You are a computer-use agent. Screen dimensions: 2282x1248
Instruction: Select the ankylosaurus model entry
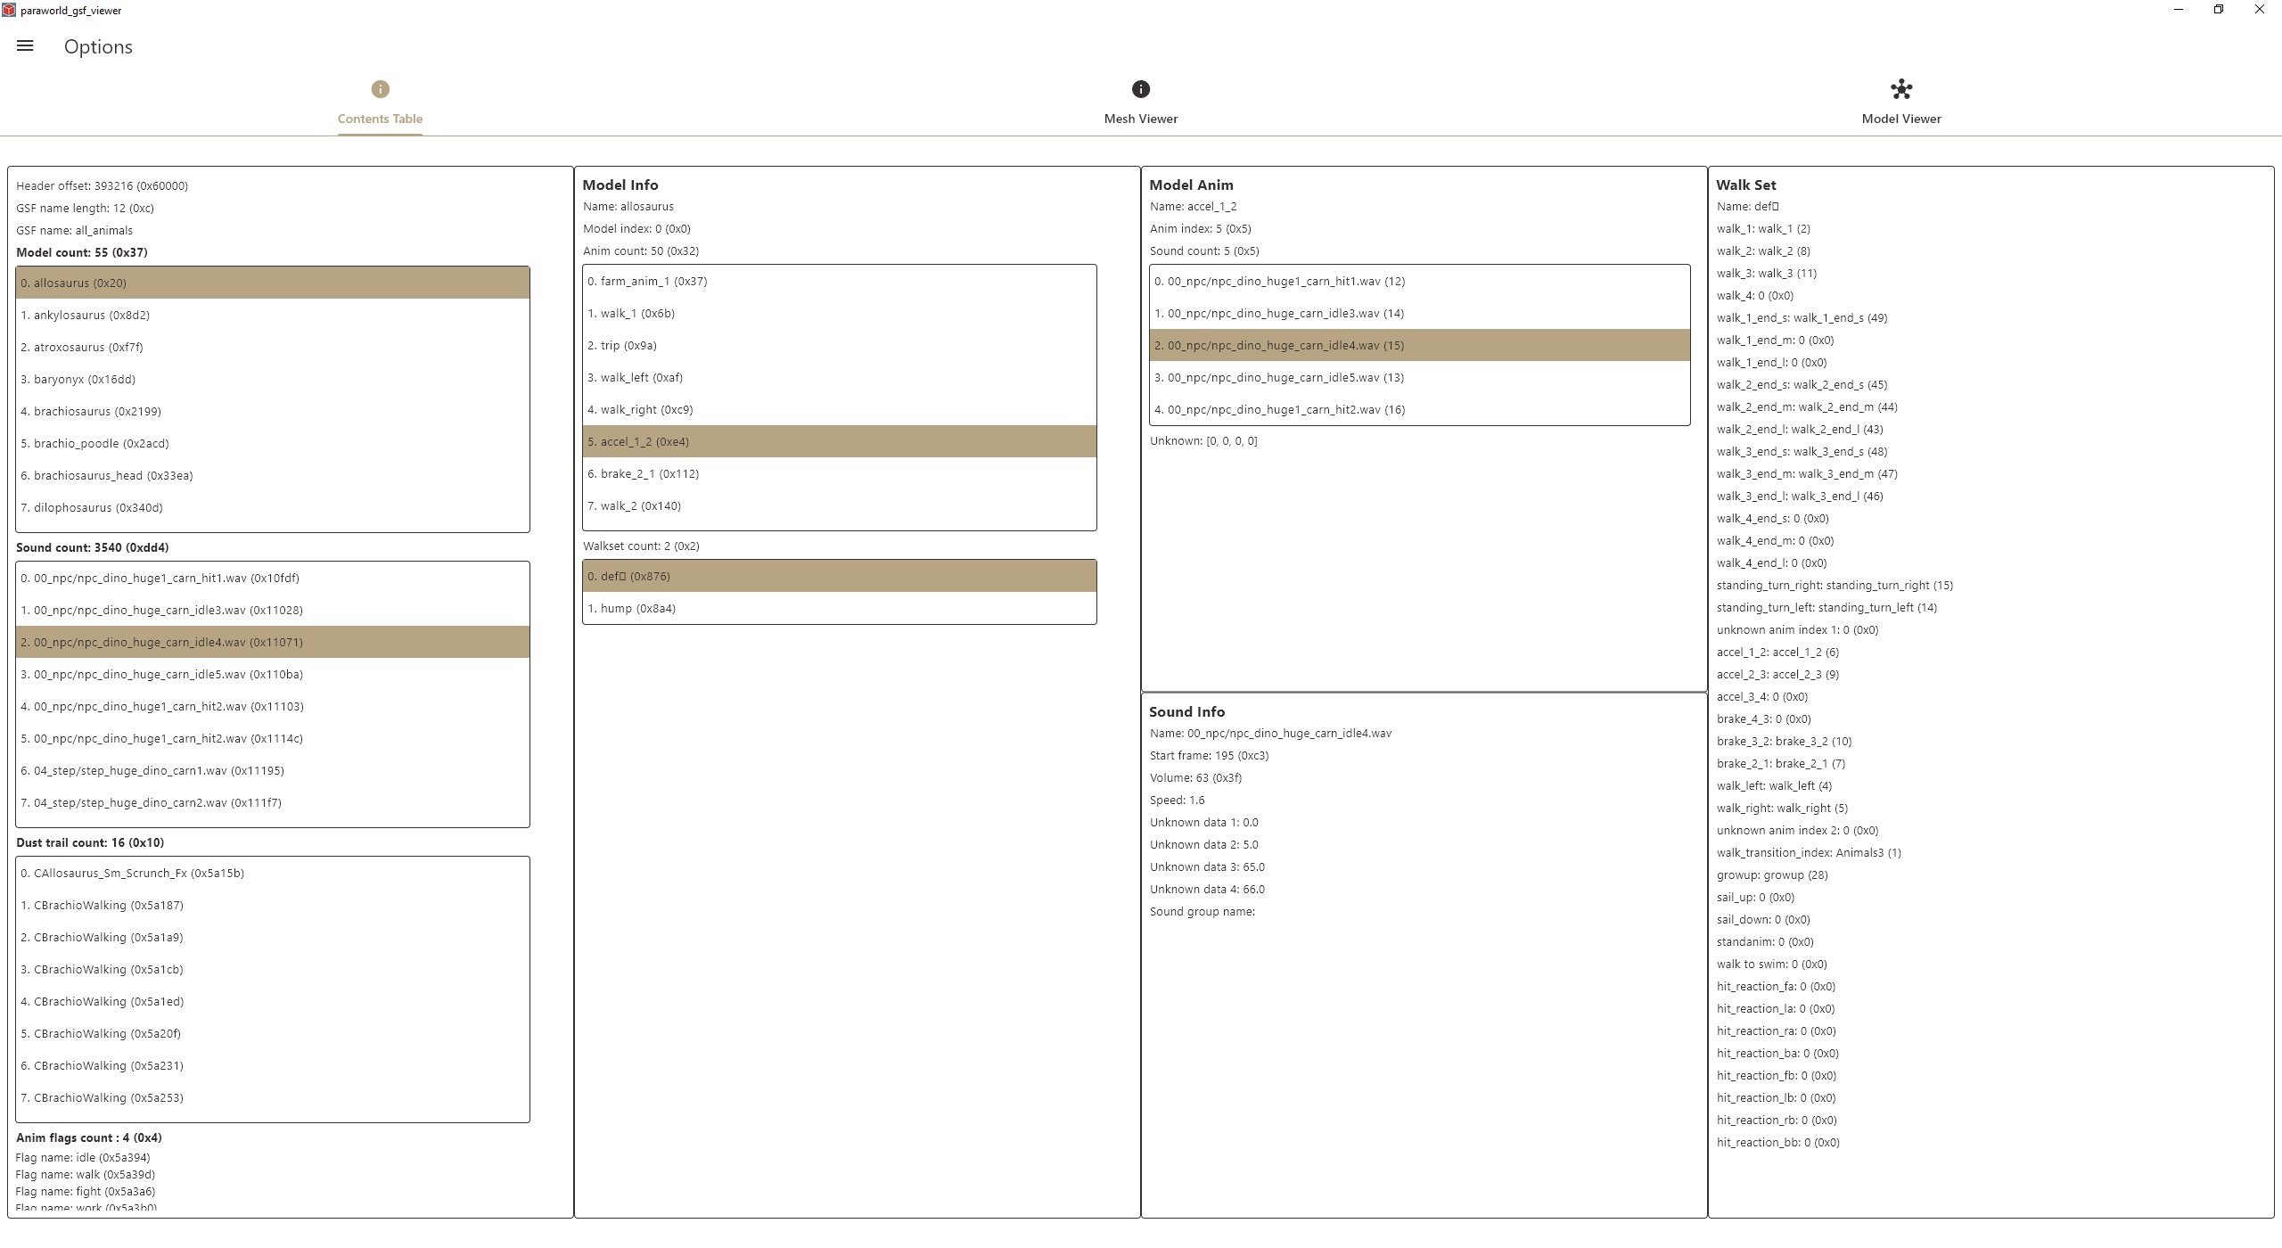(x=86, y=316)
